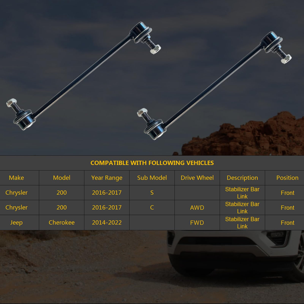Screen dimensions: 304x304
Task: Select the Model column header
Action: tap(62, 178)
